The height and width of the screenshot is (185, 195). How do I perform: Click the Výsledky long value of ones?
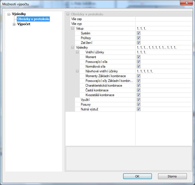pyautogui.click(x=156, y=48)
